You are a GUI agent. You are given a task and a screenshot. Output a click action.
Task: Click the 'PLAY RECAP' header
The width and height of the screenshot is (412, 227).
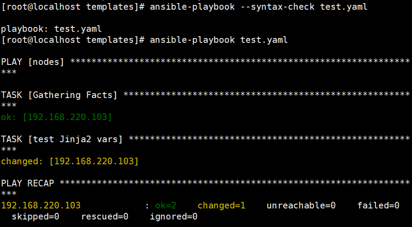pyautogui.click(x=27, y=183)
